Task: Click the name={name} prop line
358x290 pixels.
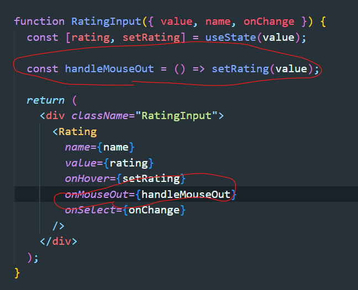Action: [100, 147]
